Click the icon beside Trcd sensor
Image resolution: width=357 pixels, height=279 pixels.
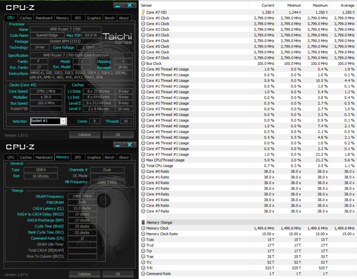coord(143,245)
